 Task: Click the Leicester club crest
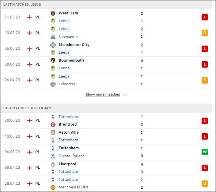(53, 84)
